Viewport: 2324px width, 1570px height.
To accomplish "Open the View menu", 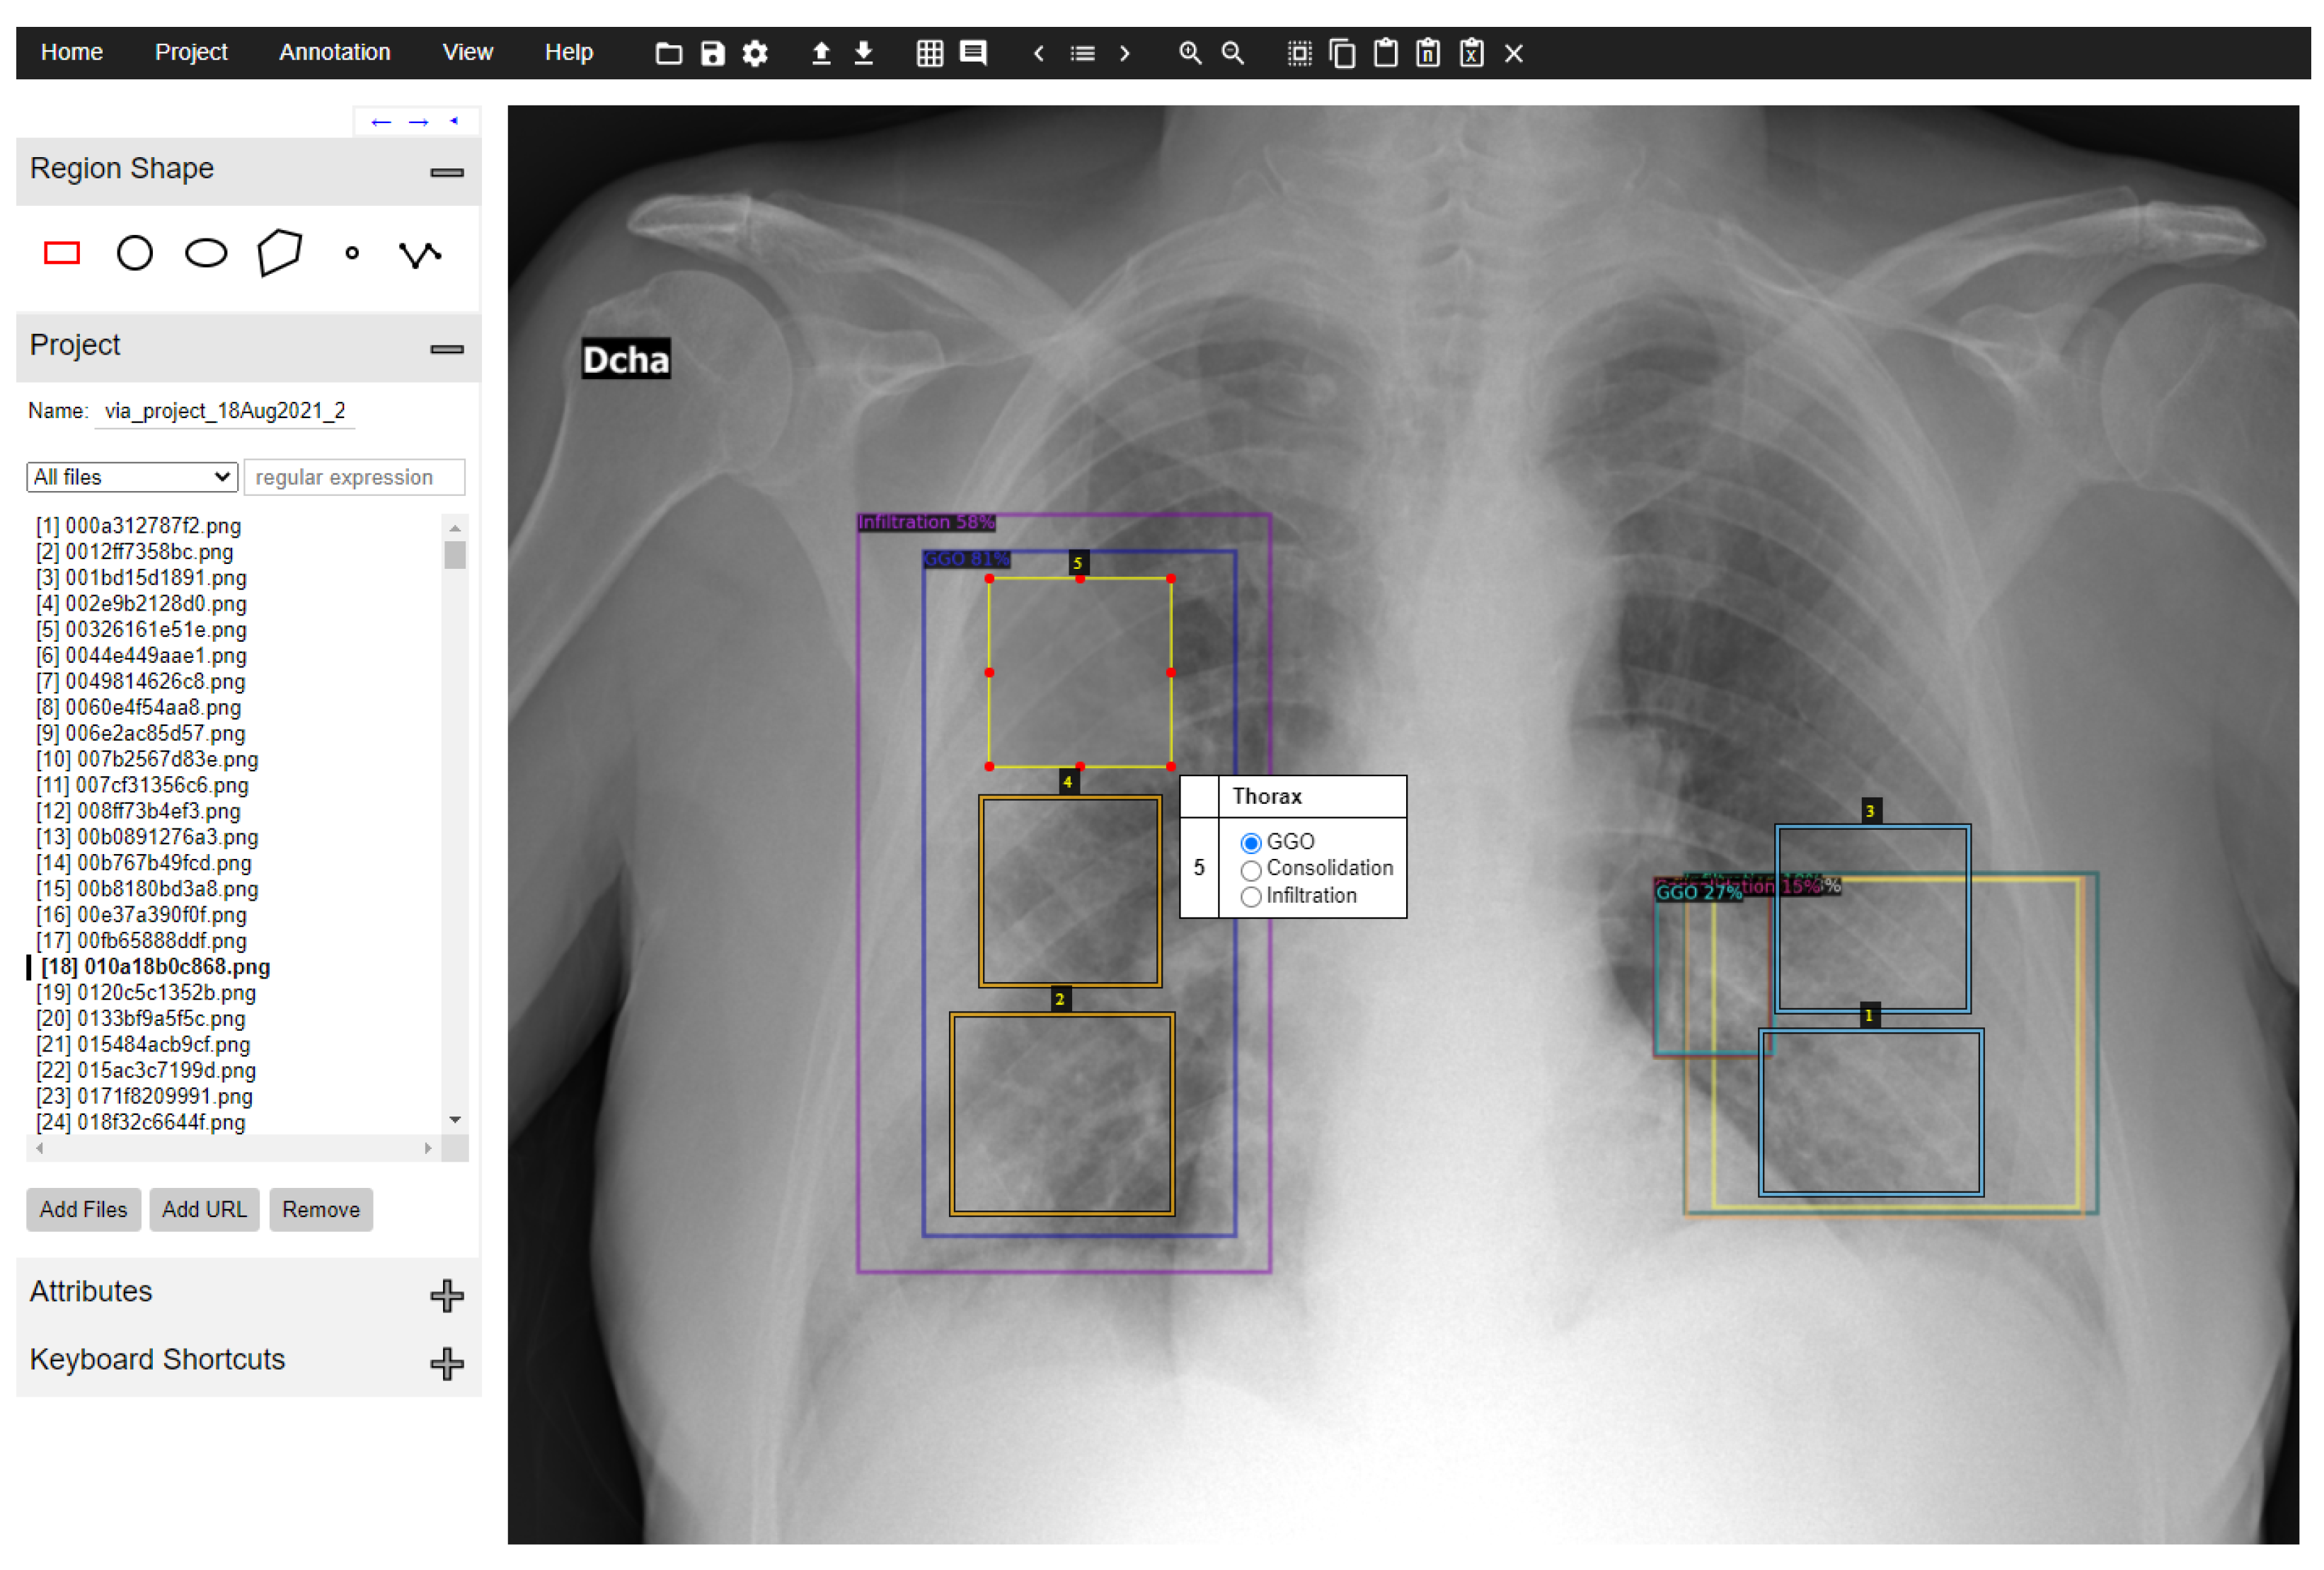I will tap(467, 52).
